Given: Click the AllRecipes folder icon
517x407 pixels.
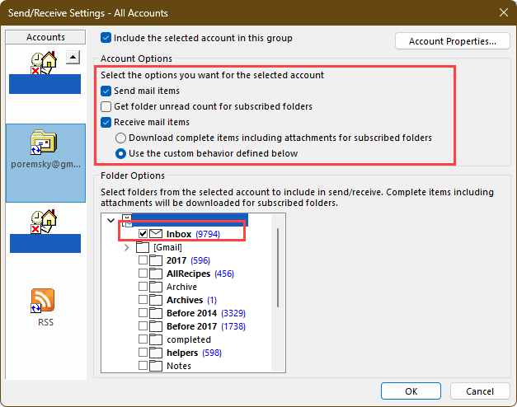Looking at the screenshot, I should tap(156, 274).
